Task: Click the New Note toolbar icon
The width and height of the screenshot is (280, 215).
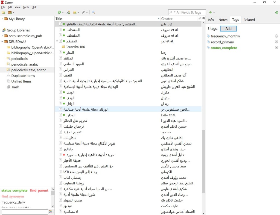Action: [x=75, y=12]
